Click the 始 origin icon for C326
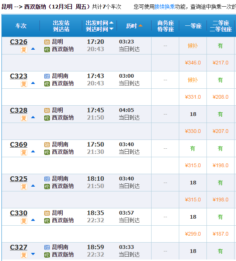This screenshot has width=236, height=261. pyautogui.click(x=47, y=42)
